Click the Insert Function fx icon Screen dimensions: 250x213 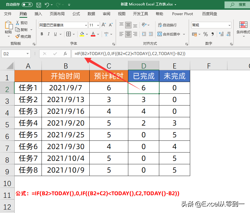[x=65, y=54]
